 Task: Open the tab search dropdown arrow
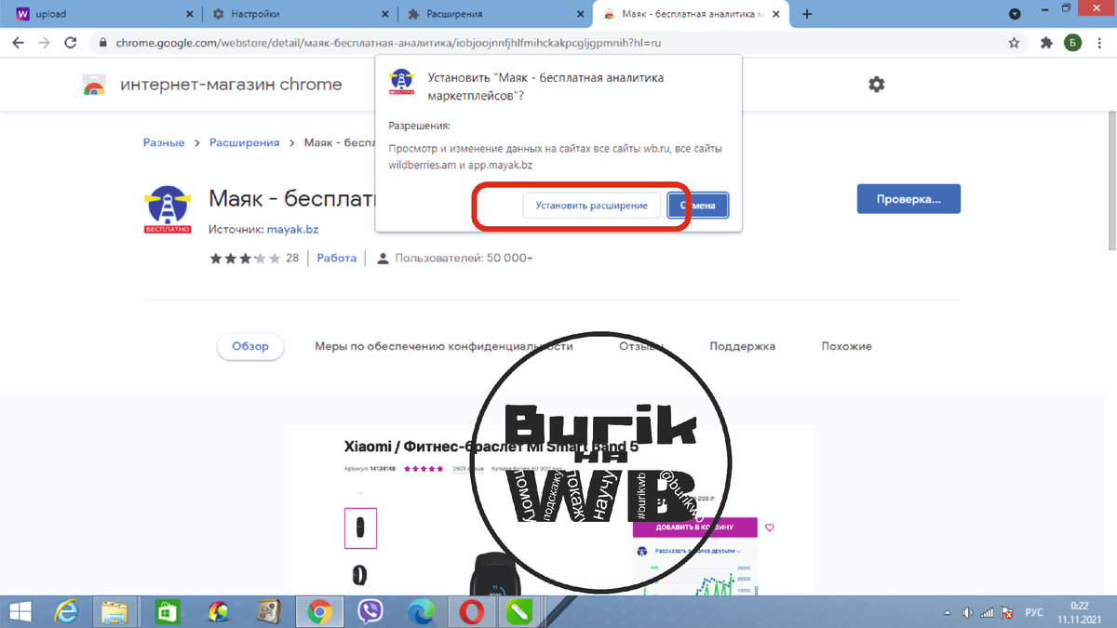(1015, 14)
